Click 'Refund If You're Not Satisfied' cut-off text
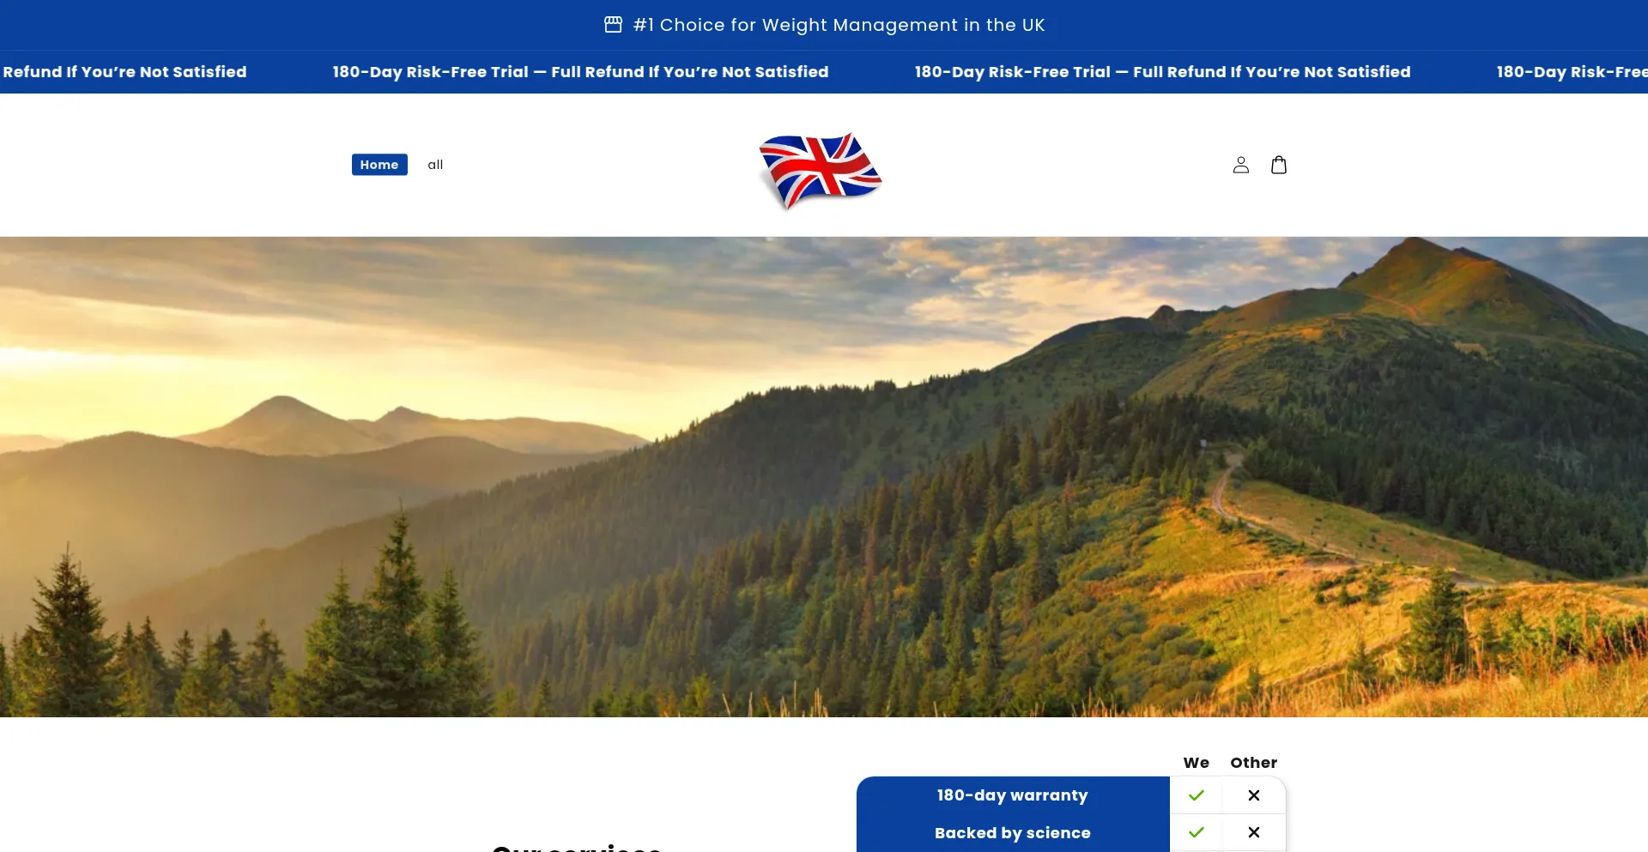Screen dimensions: 1648x852 click(x=124, y=72)
